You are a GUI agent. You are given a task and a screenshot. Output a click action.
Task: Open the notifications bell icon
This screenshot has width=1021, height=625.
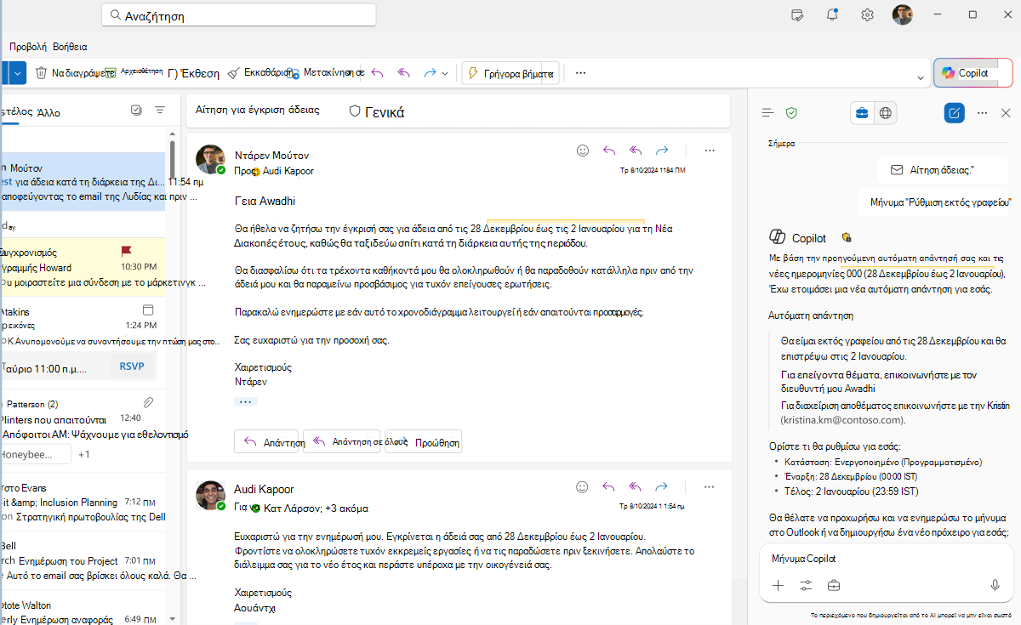coord(832,14)
